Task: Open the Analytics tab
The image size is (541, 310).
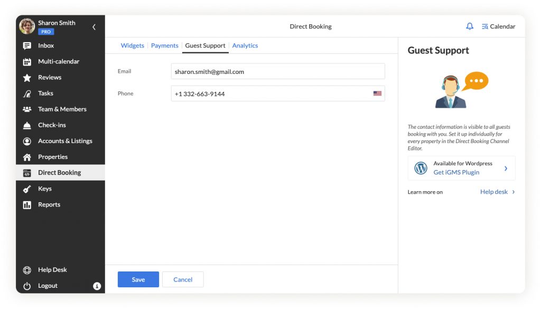Action: (x=245, y=45)
